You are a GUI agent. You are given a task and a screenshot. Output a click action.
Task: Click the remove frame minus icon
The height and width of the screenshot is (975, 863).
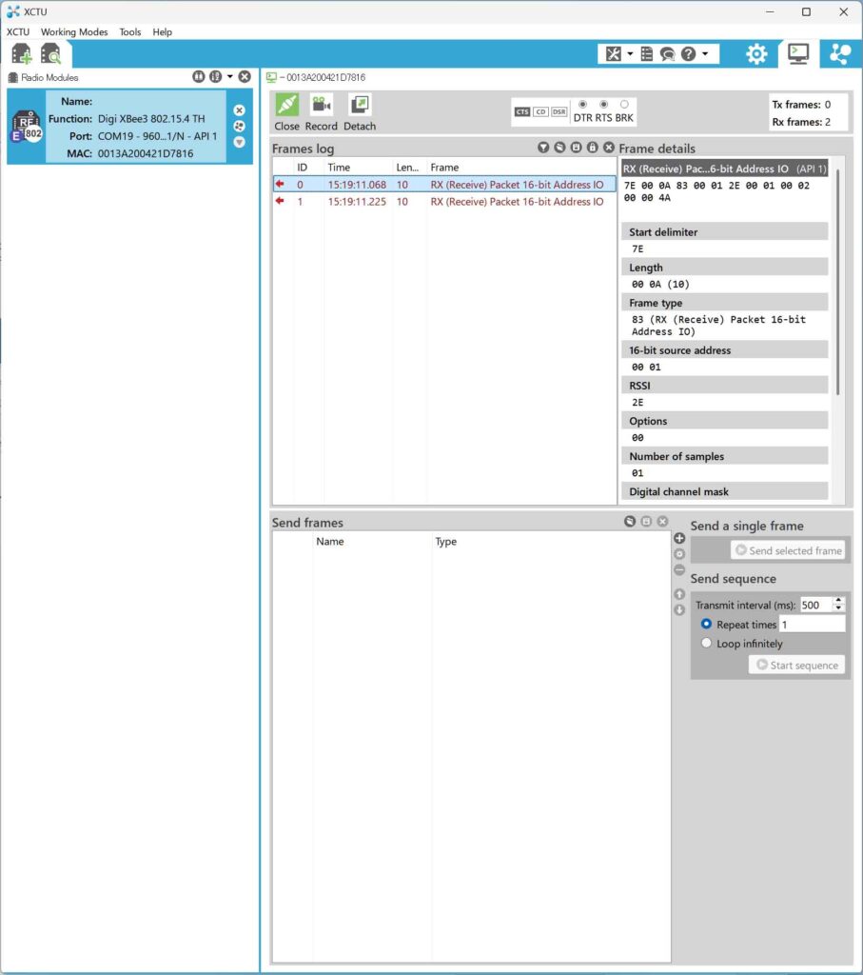point(679,570)
